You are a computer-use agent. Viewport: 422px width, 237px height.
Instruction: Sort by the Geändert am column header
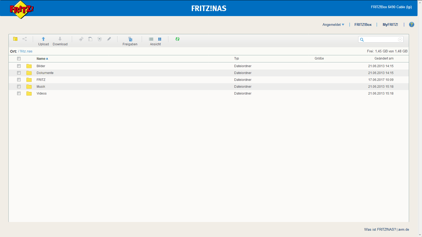pyautogui.click(x=384, y=58)
